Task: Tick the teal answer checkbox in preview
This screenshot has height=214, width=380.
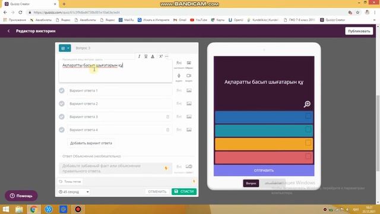Action: (x=308, y=130)
